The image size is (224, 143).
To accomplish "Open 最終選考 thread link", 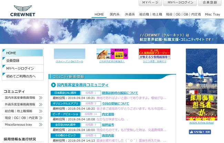I will 108,125.
